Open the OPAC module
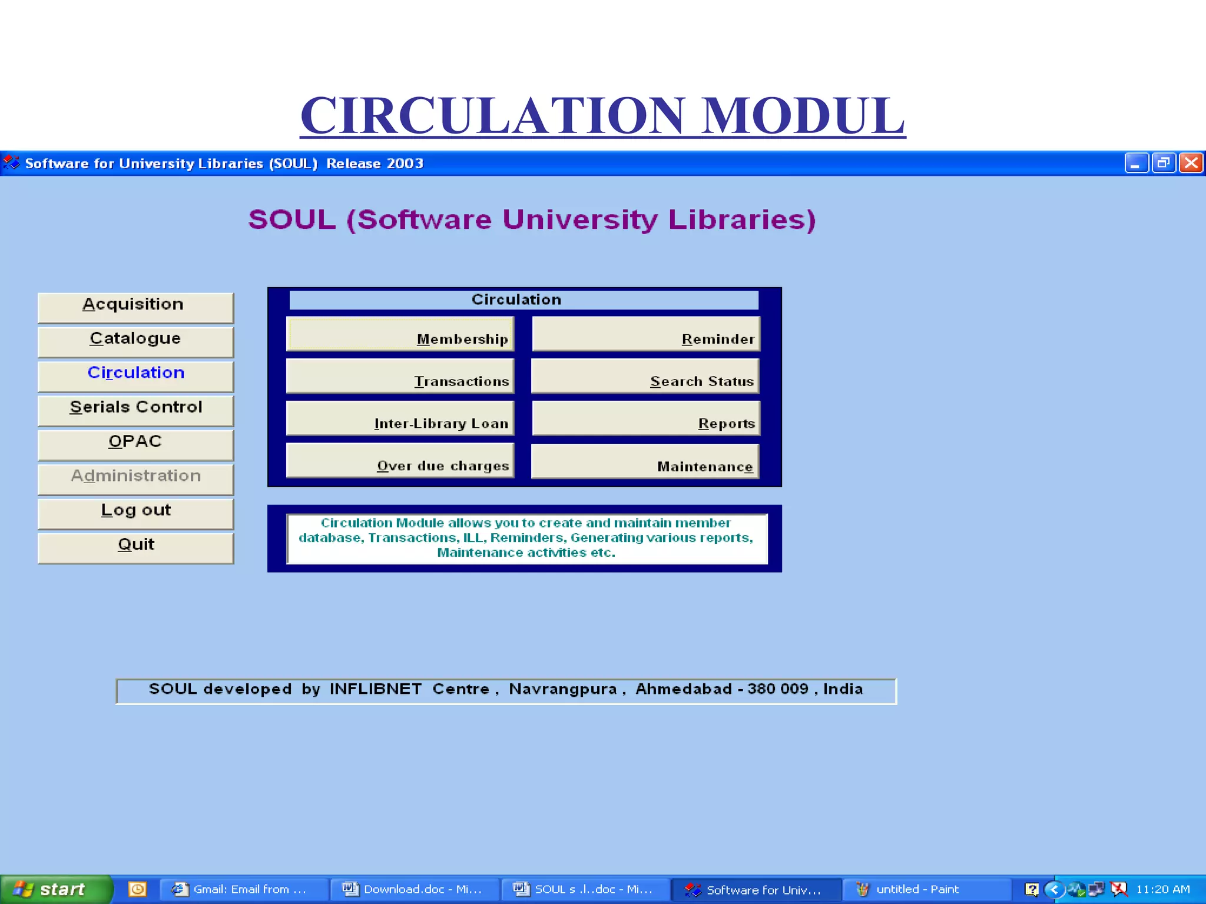The height and width of the screenshot is (904, 1206). (135, 445)
